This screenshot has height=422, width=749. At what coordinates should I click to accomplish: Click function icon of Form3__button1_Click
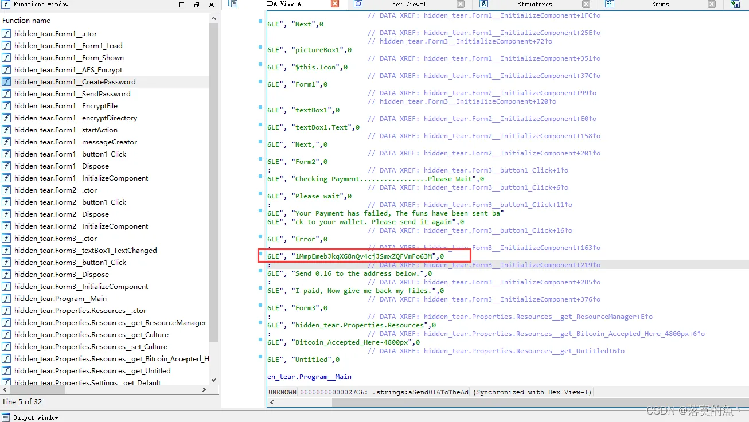coord(6,262)
